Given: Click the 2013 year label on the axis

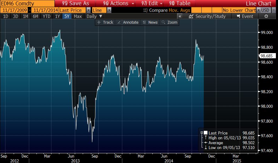Looking at the screenshot, I should 75,161.
